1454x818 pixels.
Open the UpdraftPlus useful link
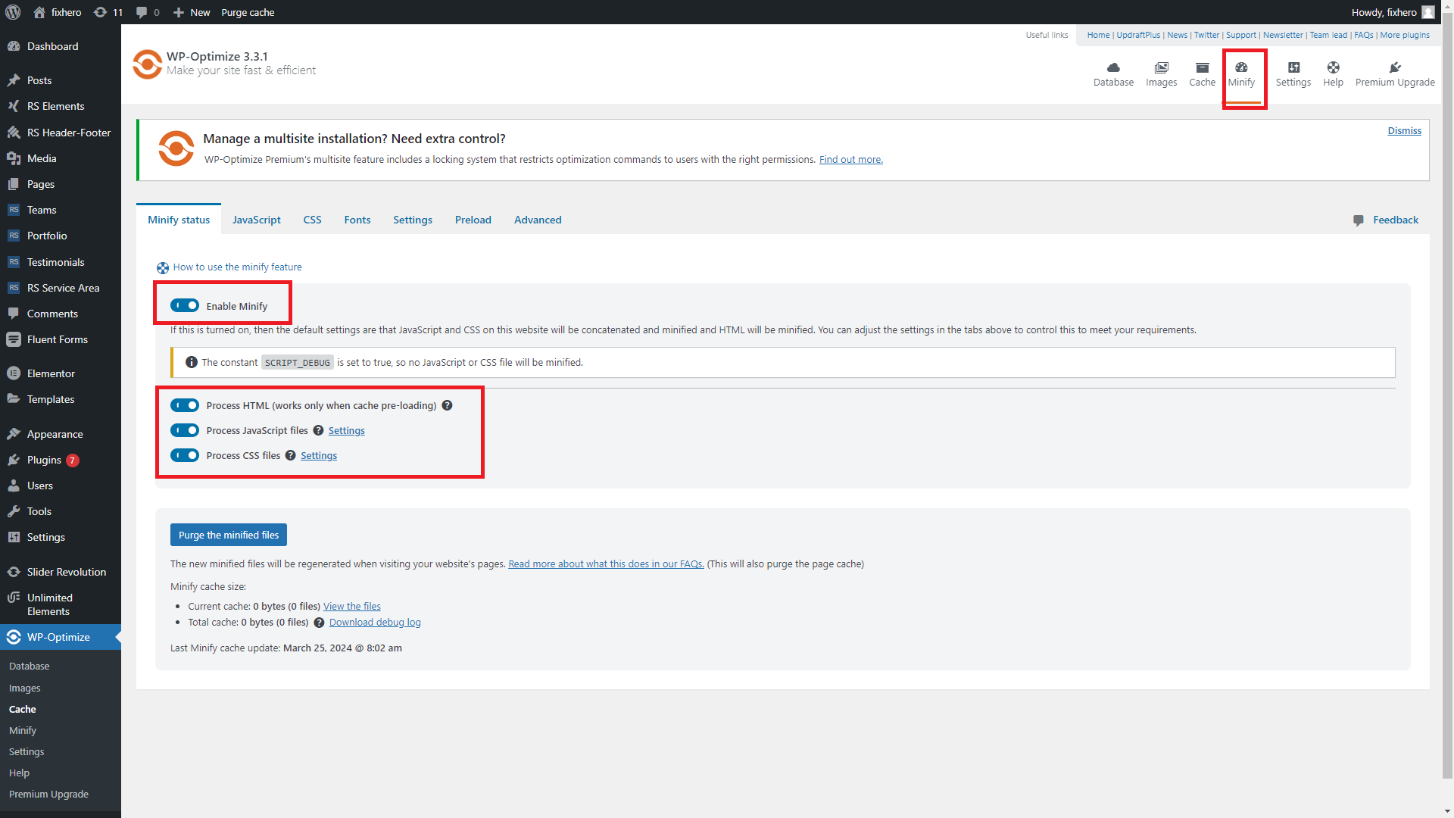pos(1138,35)
